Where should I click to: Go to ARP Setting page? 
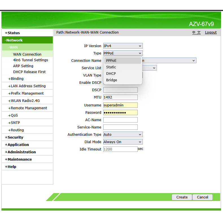point(23,66)
